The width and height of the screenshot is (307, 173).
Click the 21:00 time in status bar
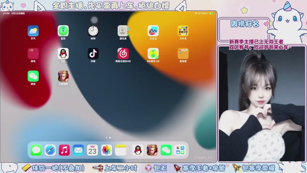click(6, 13)
